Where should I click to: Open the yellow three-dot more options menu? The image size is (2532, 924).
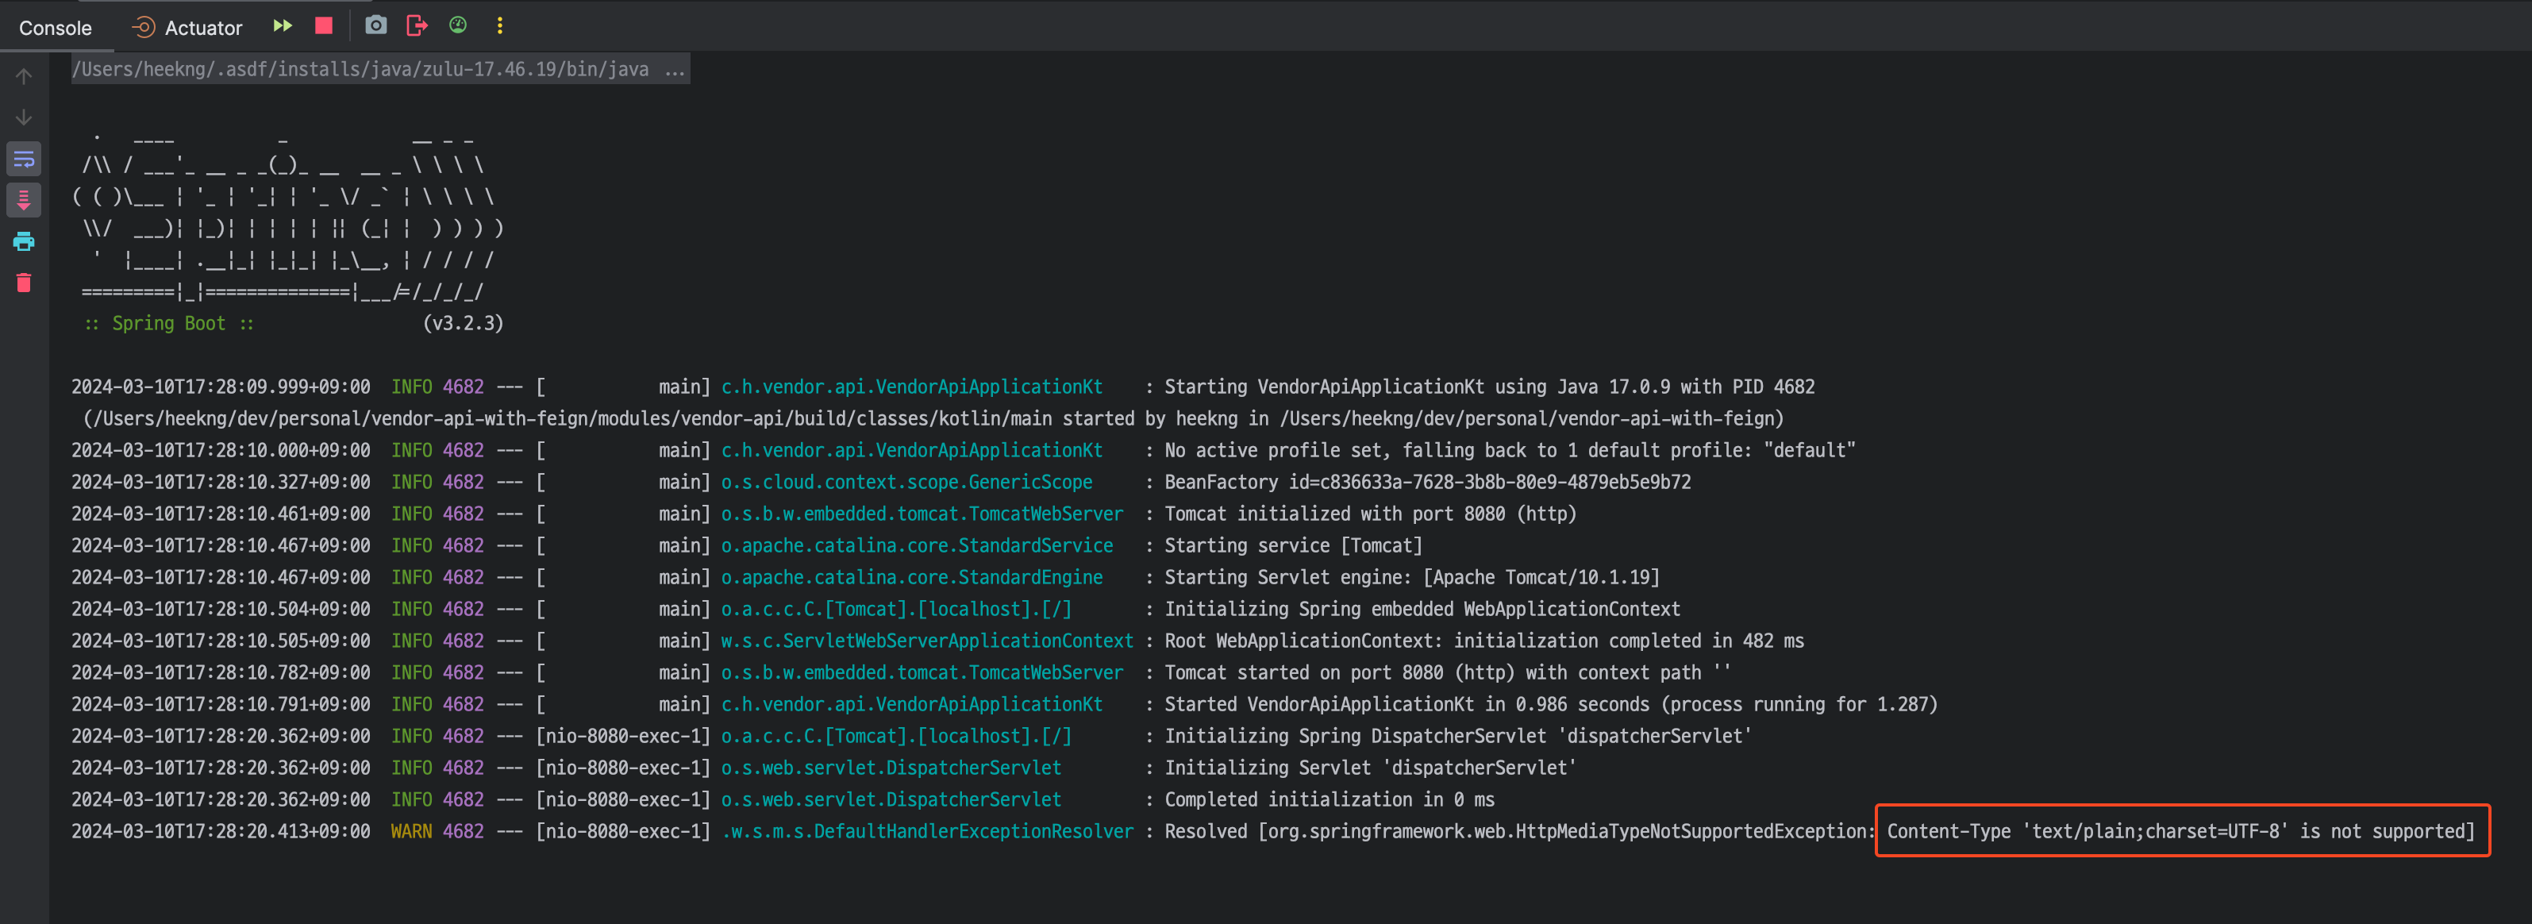pos(499,25)
